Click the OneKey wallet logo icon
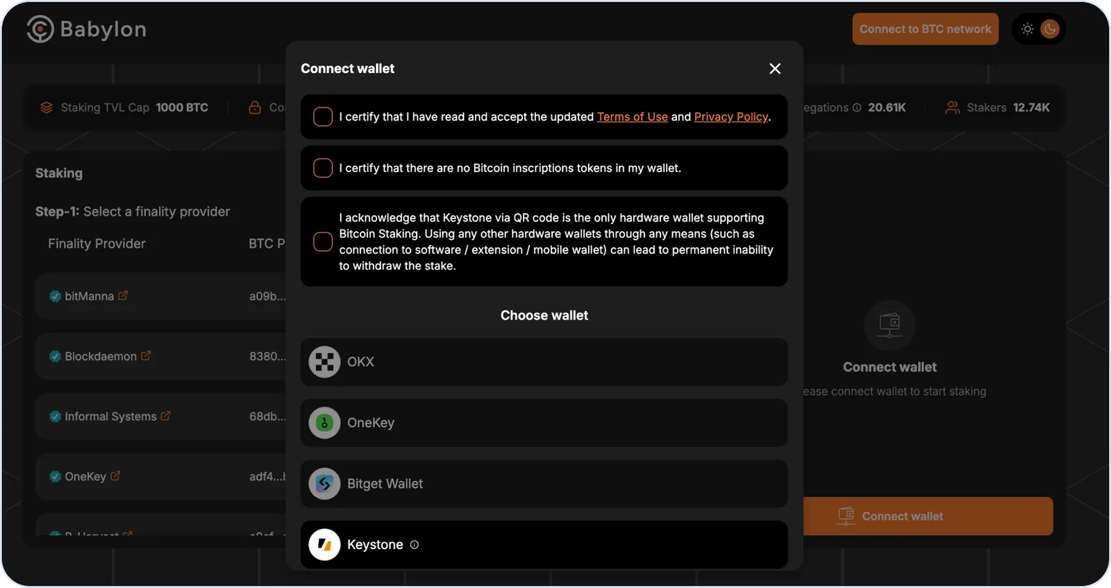 tap(324, 423)
